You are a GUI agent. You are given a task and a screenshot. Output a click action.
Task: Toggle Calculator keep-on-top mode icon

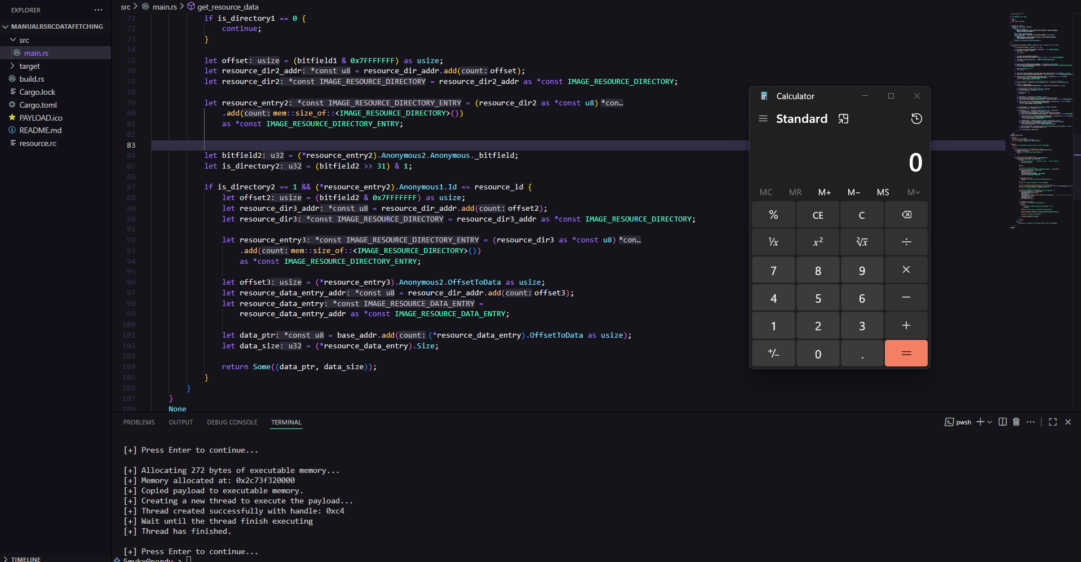point(843,119)
